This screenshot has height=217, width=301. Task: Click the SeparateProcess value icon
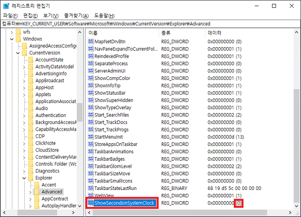tap(91, 63)
